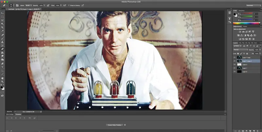Select the Hand tool
The width and height of the screenshot is (262, 132).
(x=2, y=78)
